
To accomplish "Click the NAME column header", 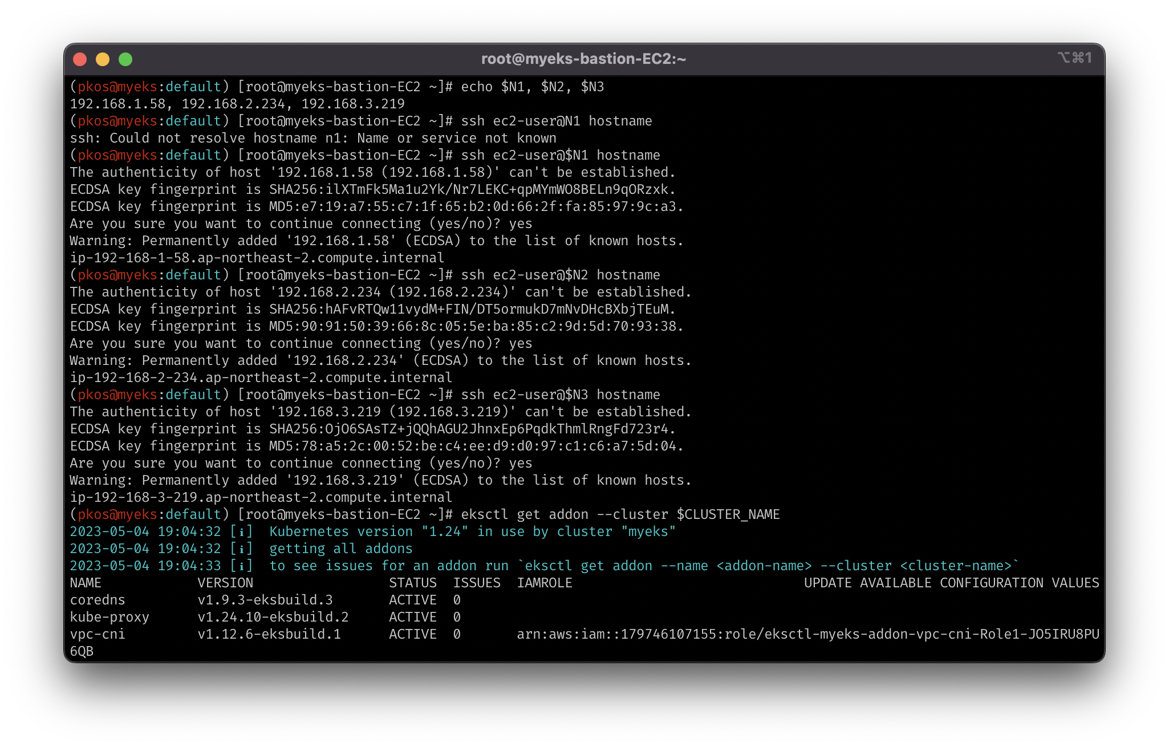I will 86,583.
